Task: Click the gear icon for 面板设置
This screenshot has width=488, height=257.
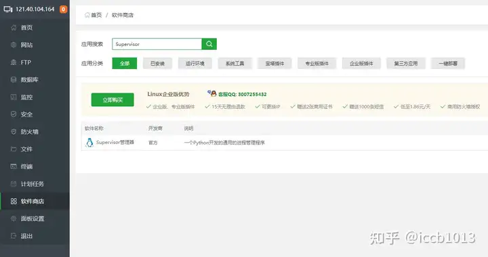Action: coord(14,219)
